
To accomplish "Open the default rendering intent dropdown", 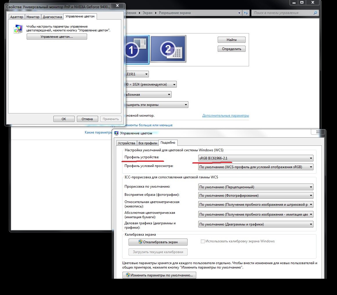I will (x=255, y=187).
